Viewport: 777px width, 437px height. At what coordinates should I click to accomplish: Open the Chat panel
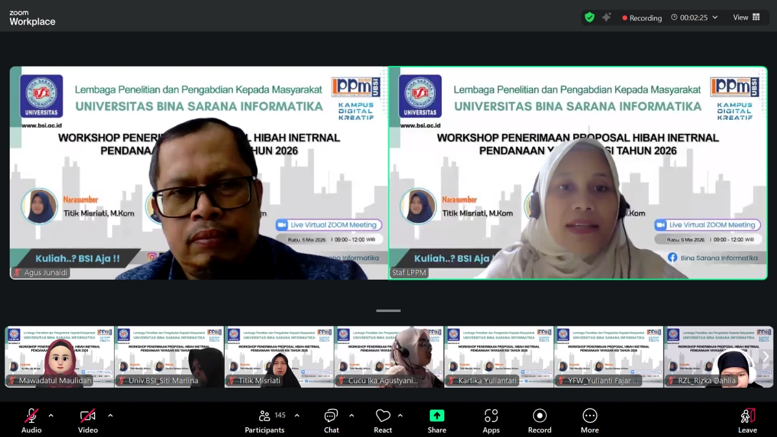pyautogui.click(x=332, y=420)
